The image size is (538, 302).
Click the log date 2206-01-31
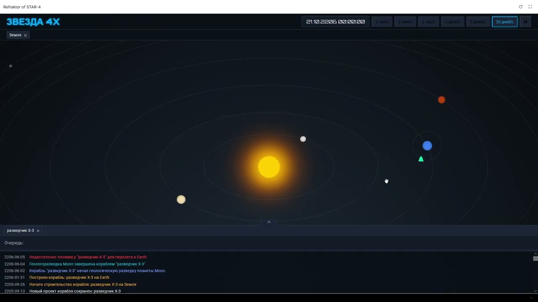15,277
